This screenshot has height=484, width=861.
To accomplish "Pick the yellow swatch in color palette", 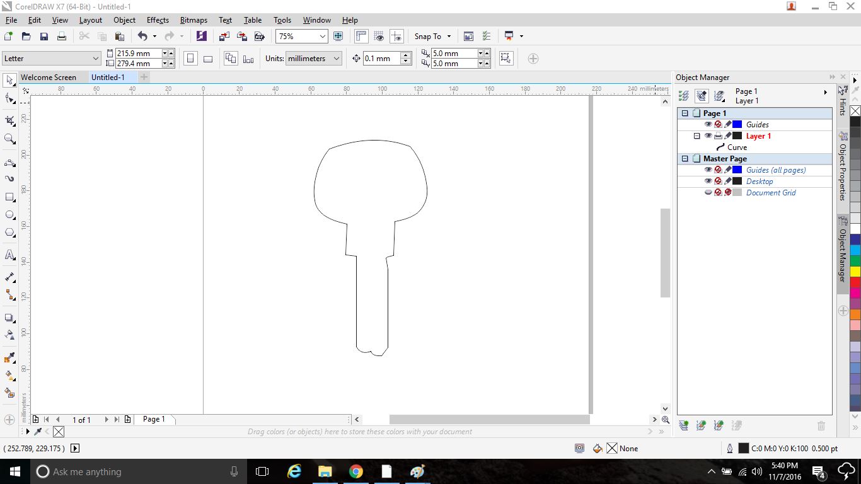I will coord(855,272).
